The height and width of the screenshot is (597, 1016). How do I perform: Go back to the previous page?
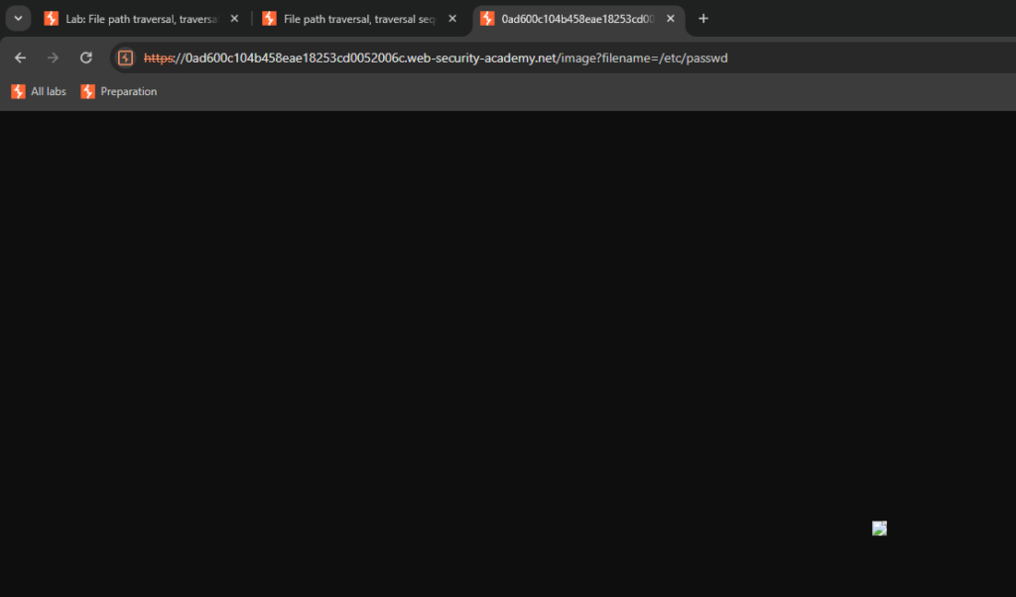click(20, 58)
